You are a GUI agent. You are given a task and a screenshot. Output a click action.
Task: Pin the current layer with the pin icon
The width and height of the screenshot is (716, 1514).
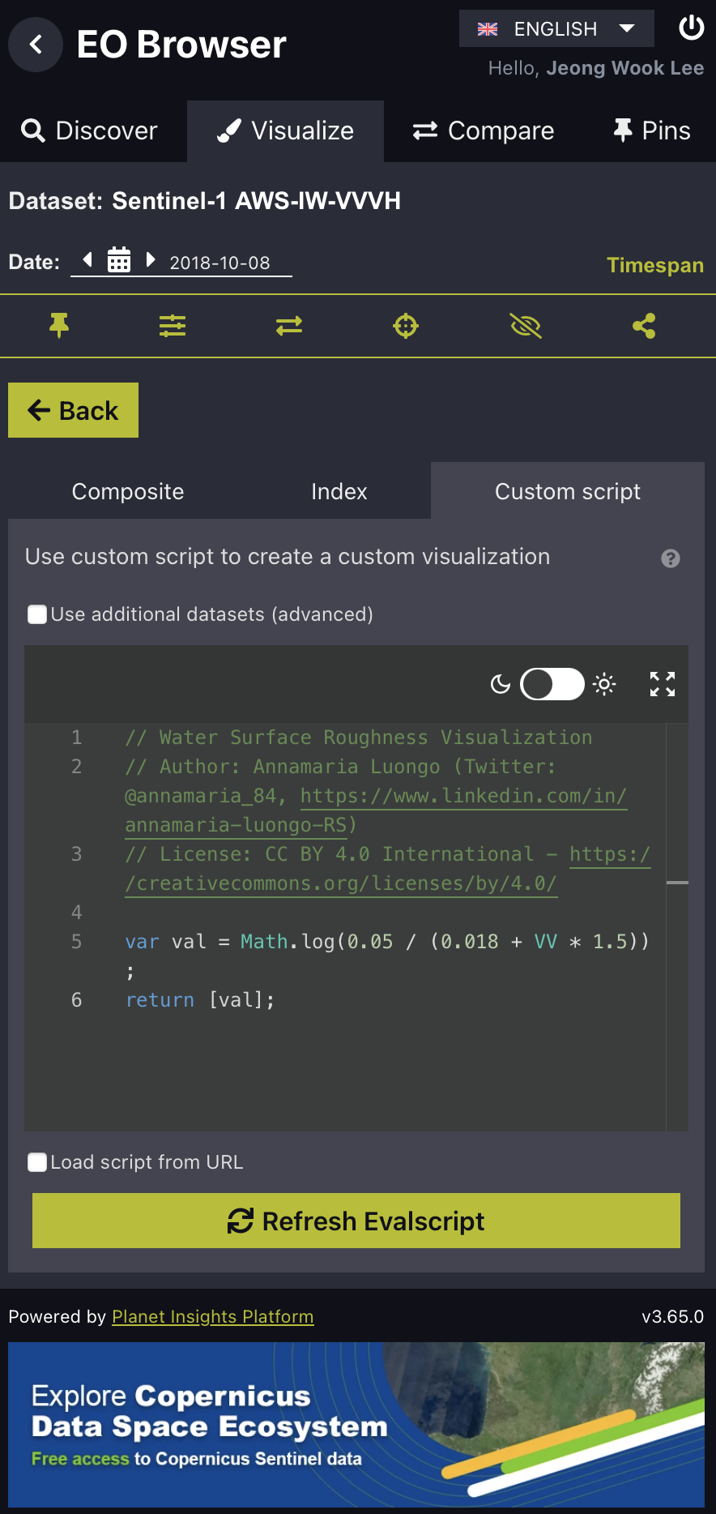click(x=59, y=326)
